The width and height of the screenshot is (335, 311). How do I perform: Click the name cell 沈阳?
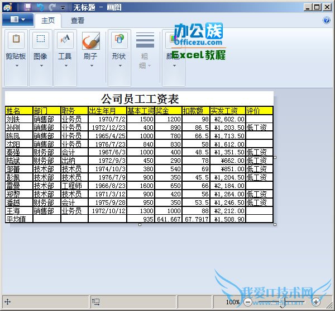19,144
